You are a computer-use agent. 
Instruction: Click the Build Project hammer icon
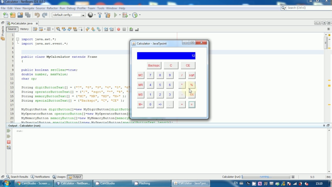coord(100,15)
